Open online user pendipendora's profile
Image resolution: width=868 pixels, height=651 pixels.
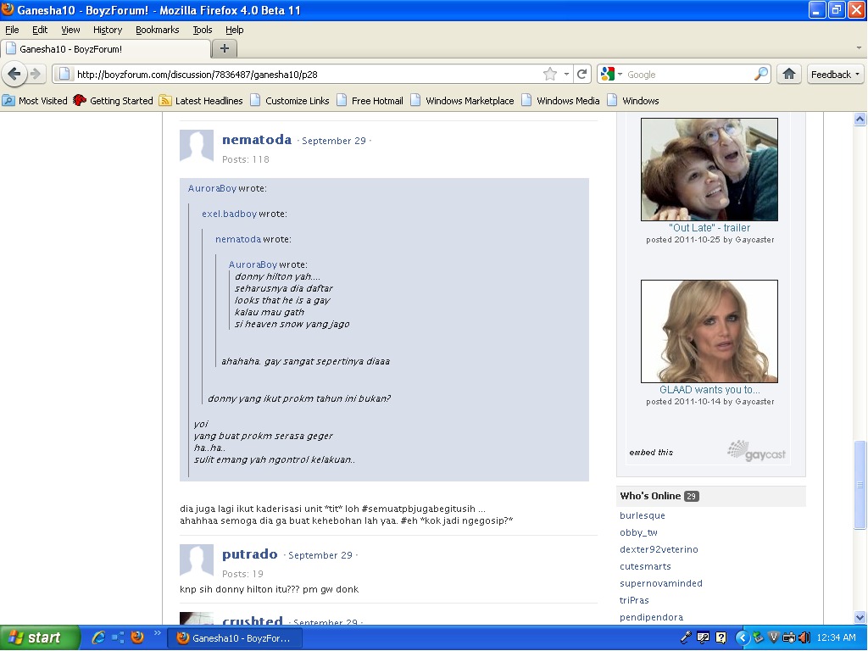651,617
